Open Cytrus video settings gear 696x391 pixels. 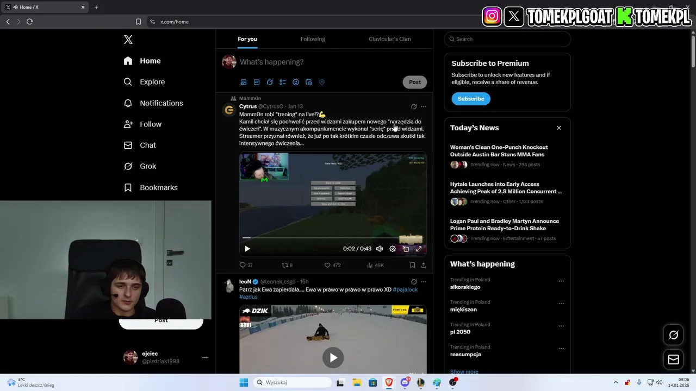pyautogui.click(x=393, y=249)
